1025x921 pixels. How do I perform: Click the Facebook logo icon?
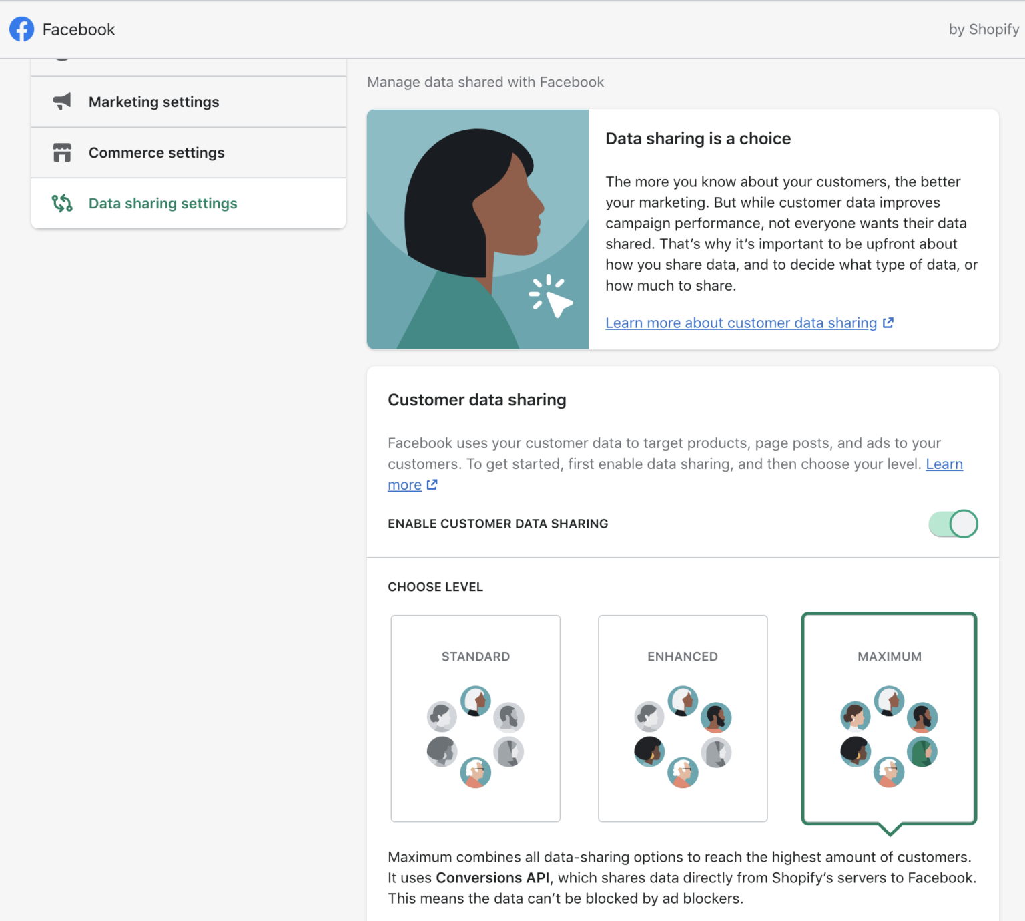[x=21, y=29]
